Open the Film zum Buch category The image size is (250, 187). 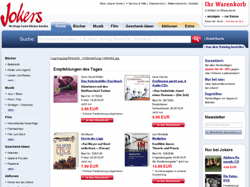click(x=17, y=134)
